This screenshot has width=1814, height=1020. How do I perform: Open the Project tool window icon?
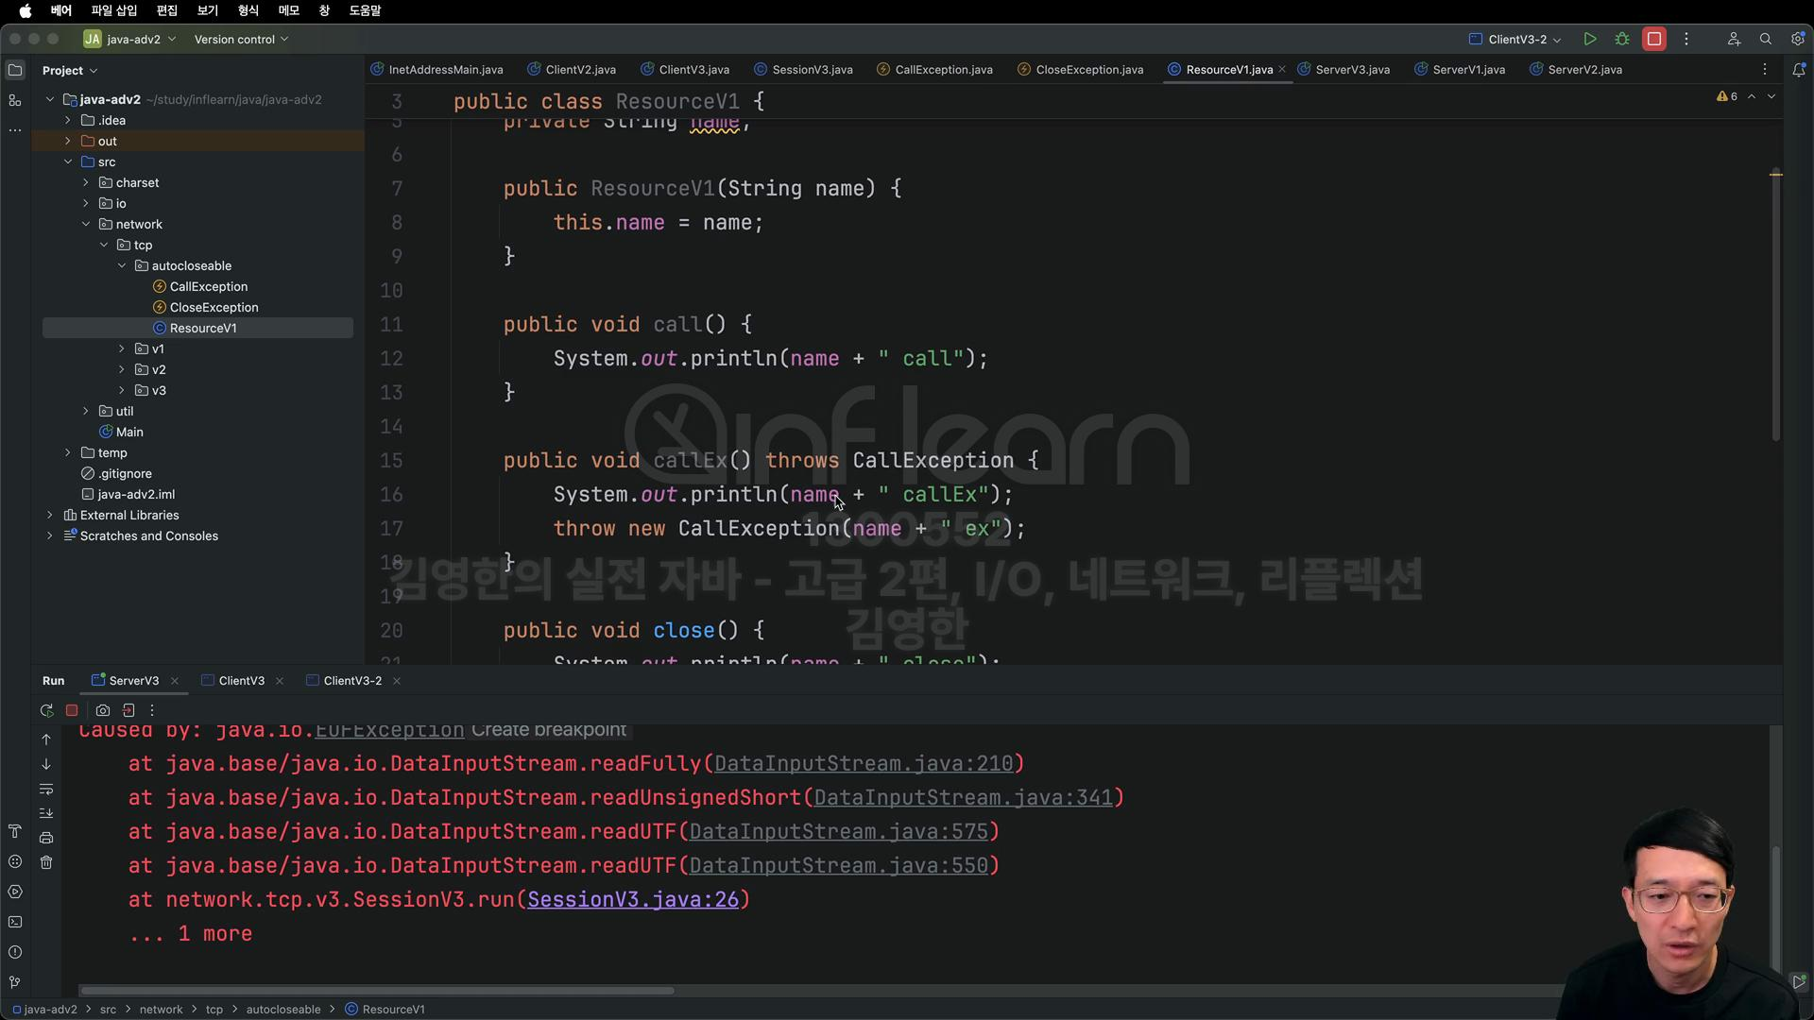[15, 70]
